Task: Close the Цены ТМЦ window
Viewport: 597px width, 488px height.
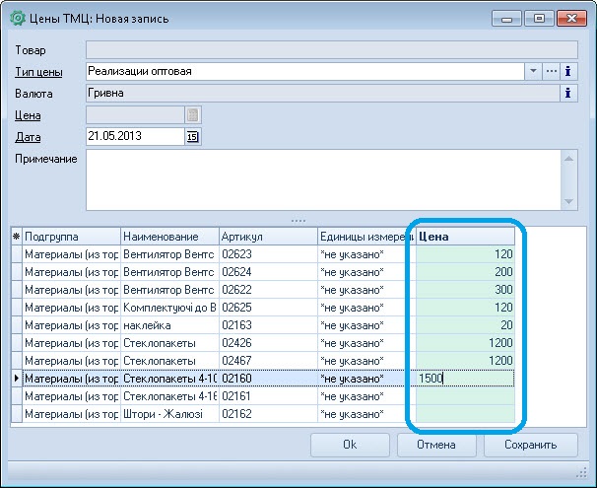Action: 571,19
